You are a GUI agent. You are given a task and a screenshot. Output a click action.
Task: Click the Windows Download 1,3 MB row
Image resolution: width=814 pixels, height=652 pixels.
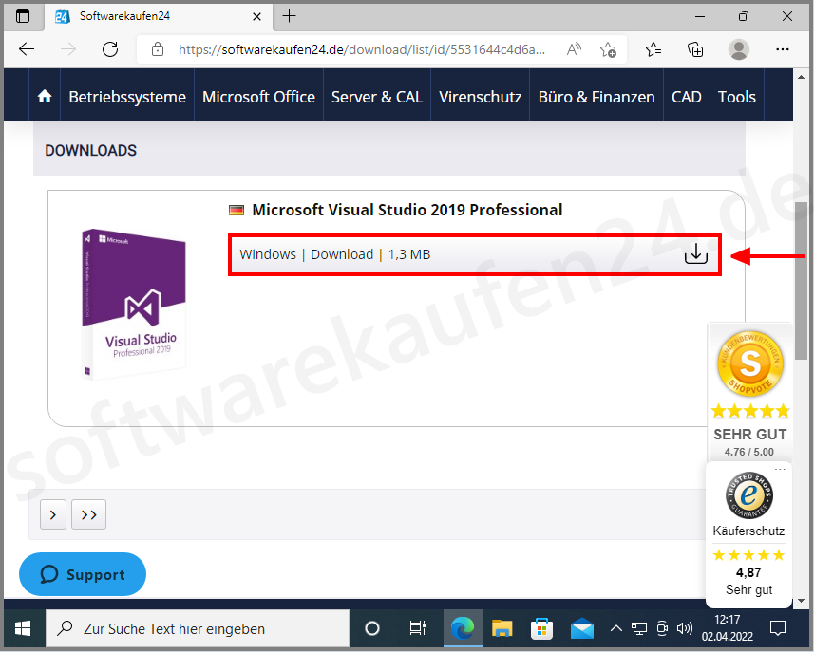[x=475, y=254]
